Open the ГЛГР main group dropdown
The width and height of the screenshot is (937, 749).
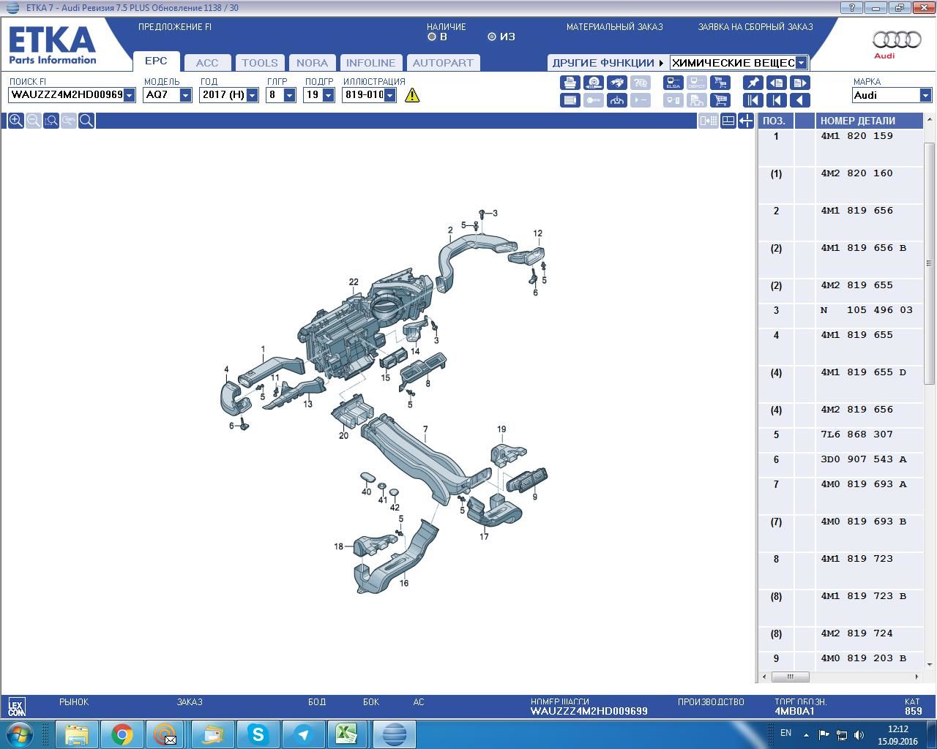click(x=289, y=95)
